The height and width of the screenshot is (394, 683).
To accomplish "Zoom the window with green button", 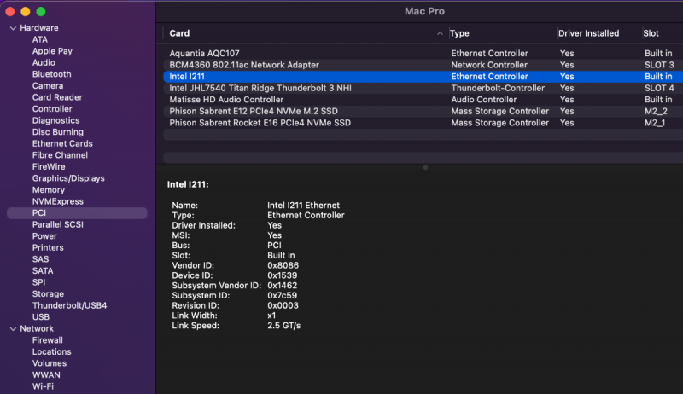I will (41, 12).
